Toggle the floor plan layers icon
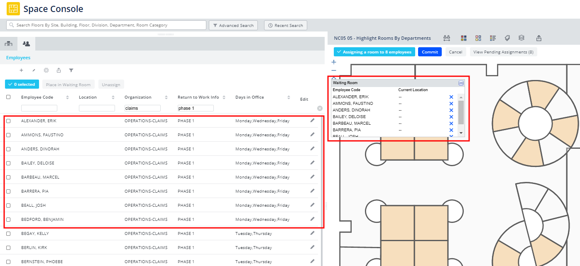This screenshot has width=580, height=266. click(521, 38)
